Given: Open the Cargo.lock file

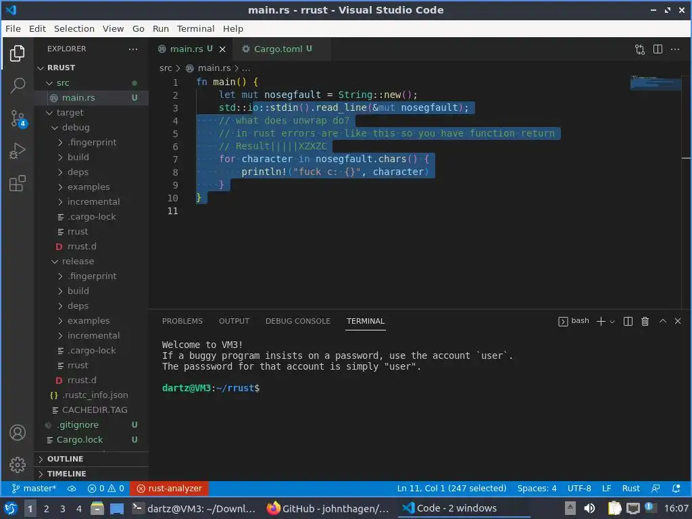Looking at the screenshot, I should click(91, 440).
